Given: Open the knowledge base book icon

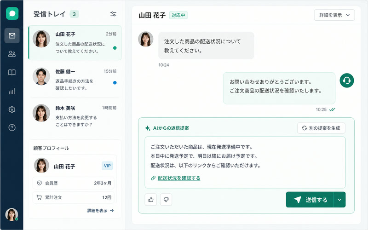Looking at the screenshot, I should tap(12, 72).
